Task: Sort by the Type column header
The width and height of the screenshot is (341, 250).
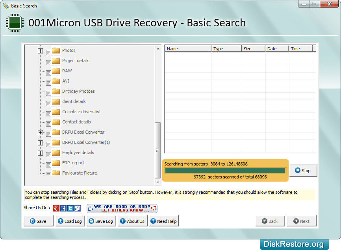Action: tap(226, 49)
